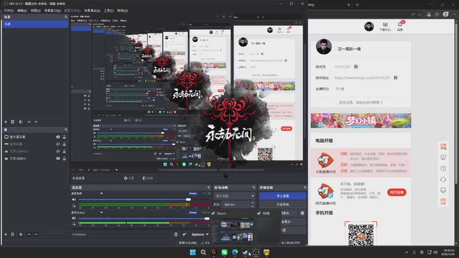Open the 帮助(H) menu

pyautogui.click(x=122, y=10)
